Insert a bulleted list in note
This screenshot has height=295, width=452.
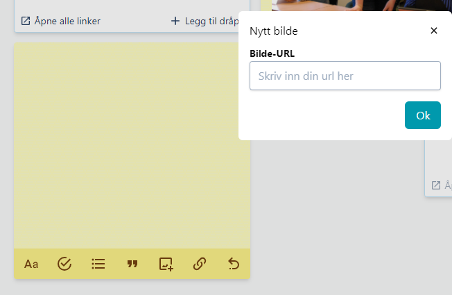(98, 264)
